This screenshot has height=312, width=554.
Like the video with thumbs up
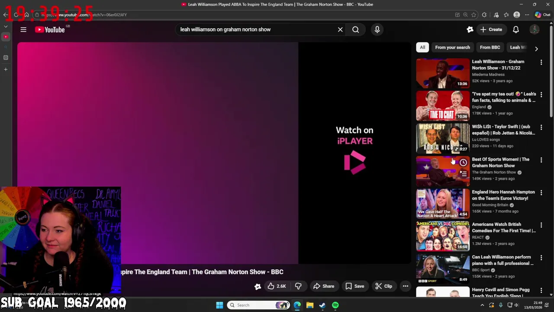click(277, 286)
